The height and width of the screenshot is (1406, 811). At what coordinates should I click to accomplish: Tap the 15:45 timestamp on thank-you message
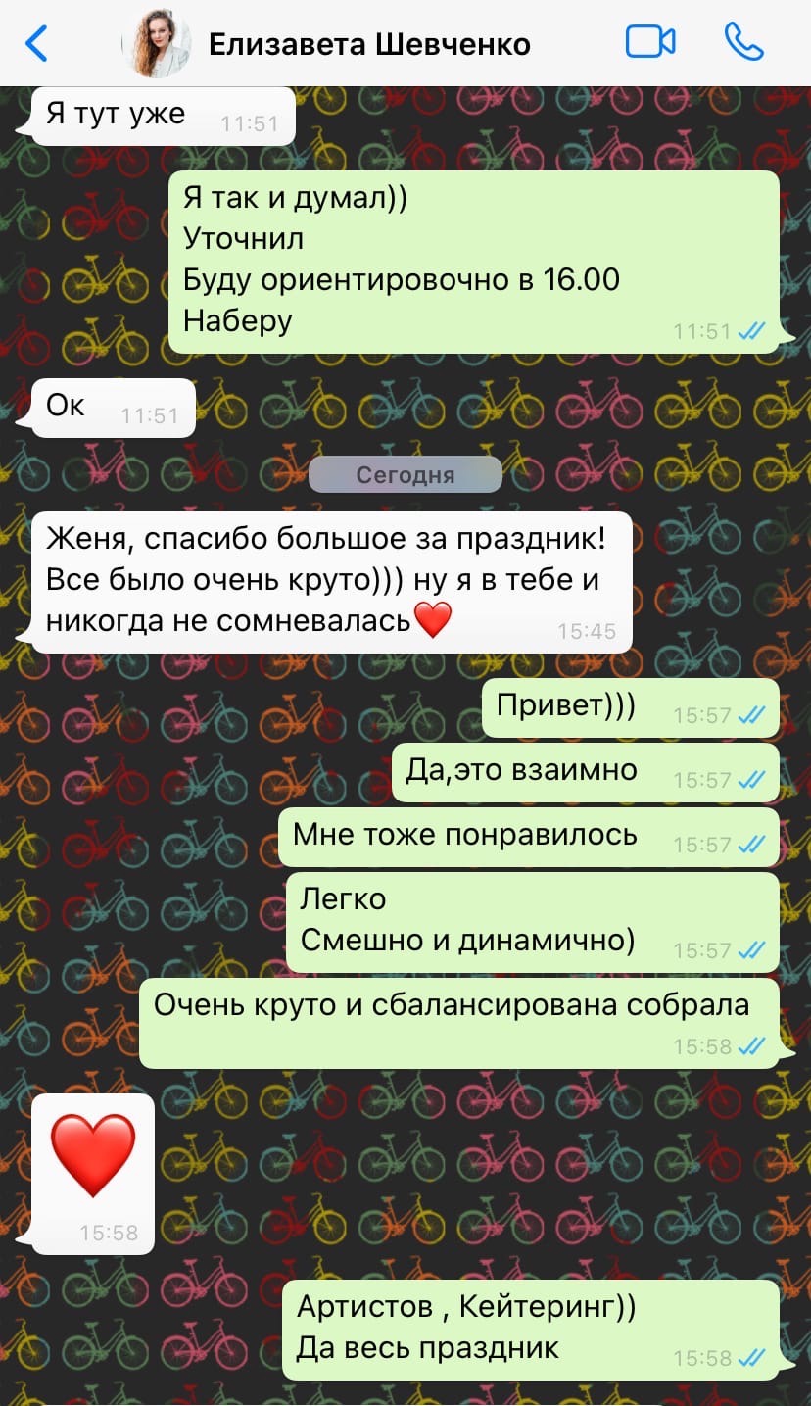587,631
